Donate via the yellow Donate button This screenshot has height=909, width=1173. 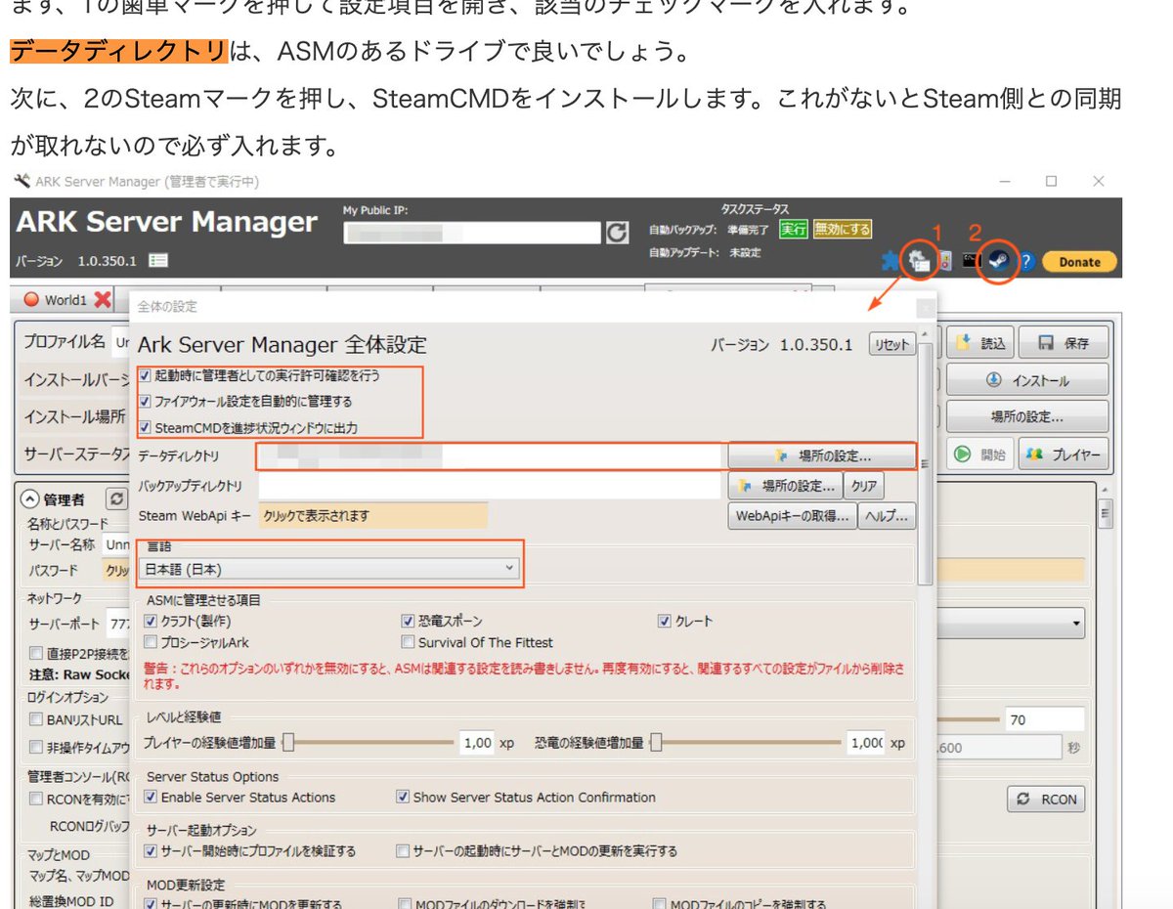(1079, 262)
